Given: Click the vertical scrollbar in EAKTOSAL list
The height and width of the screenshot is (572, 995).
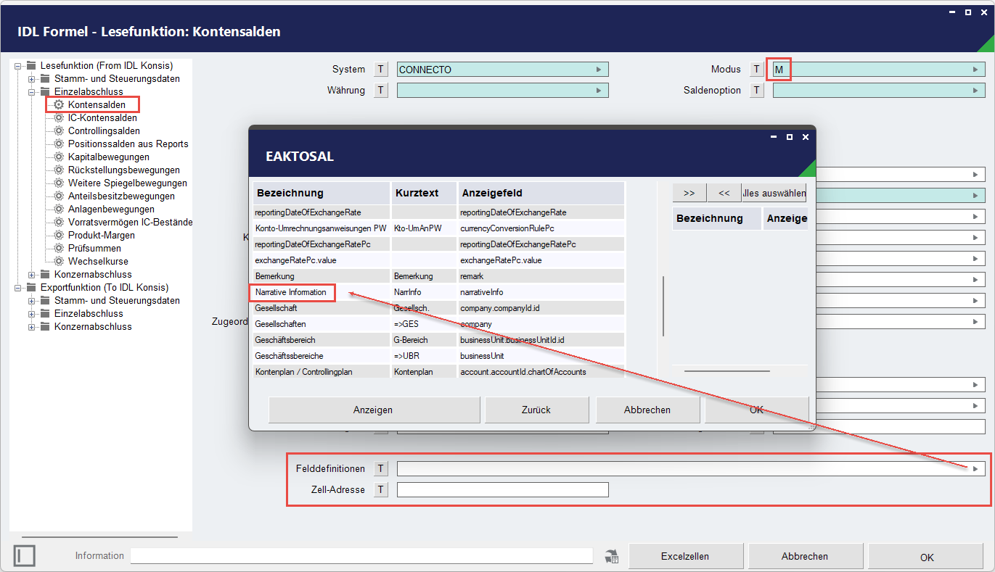Looking at the screenshot, I should tap(663, 306).
